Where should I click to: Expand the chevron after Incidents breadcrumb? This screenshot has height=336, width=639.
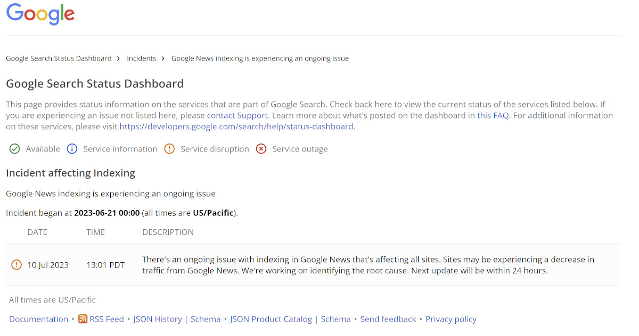[163, 58]
